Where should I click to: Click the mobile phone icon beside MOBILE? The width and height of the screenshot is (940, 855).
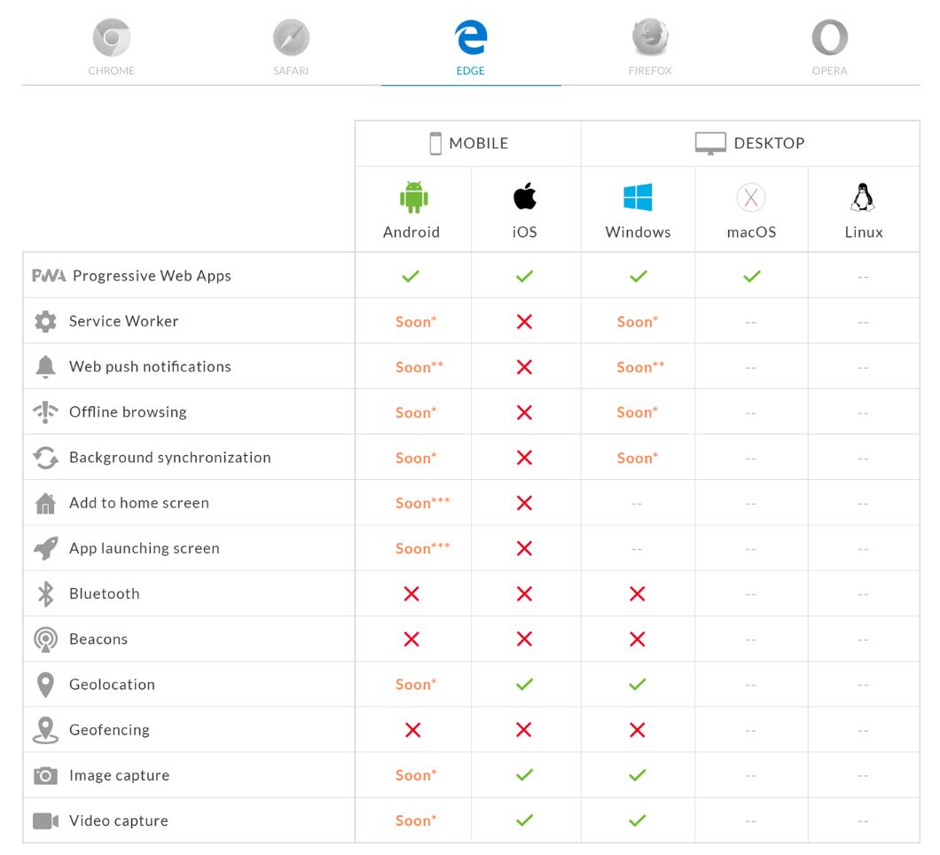pyautogui.click(x=435, y=144)
